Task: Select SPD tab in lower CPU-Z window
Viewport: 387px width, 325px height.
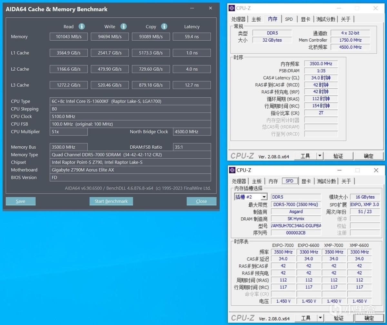Action: (290, 181)
